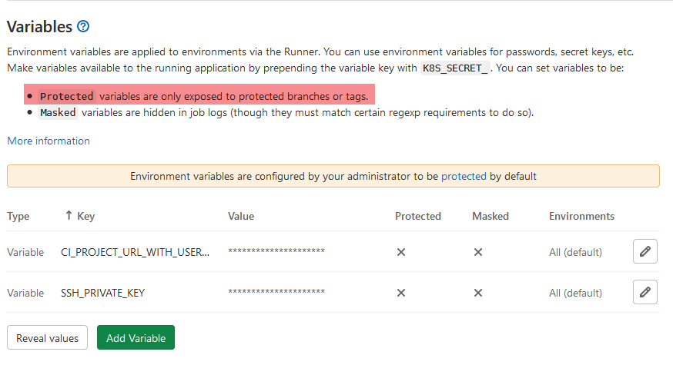The width and height of the screenshot is (673, 365).
Task: Click Masked X mark in SSH_PRIVATE_KEY row
Action: point(478,293)
